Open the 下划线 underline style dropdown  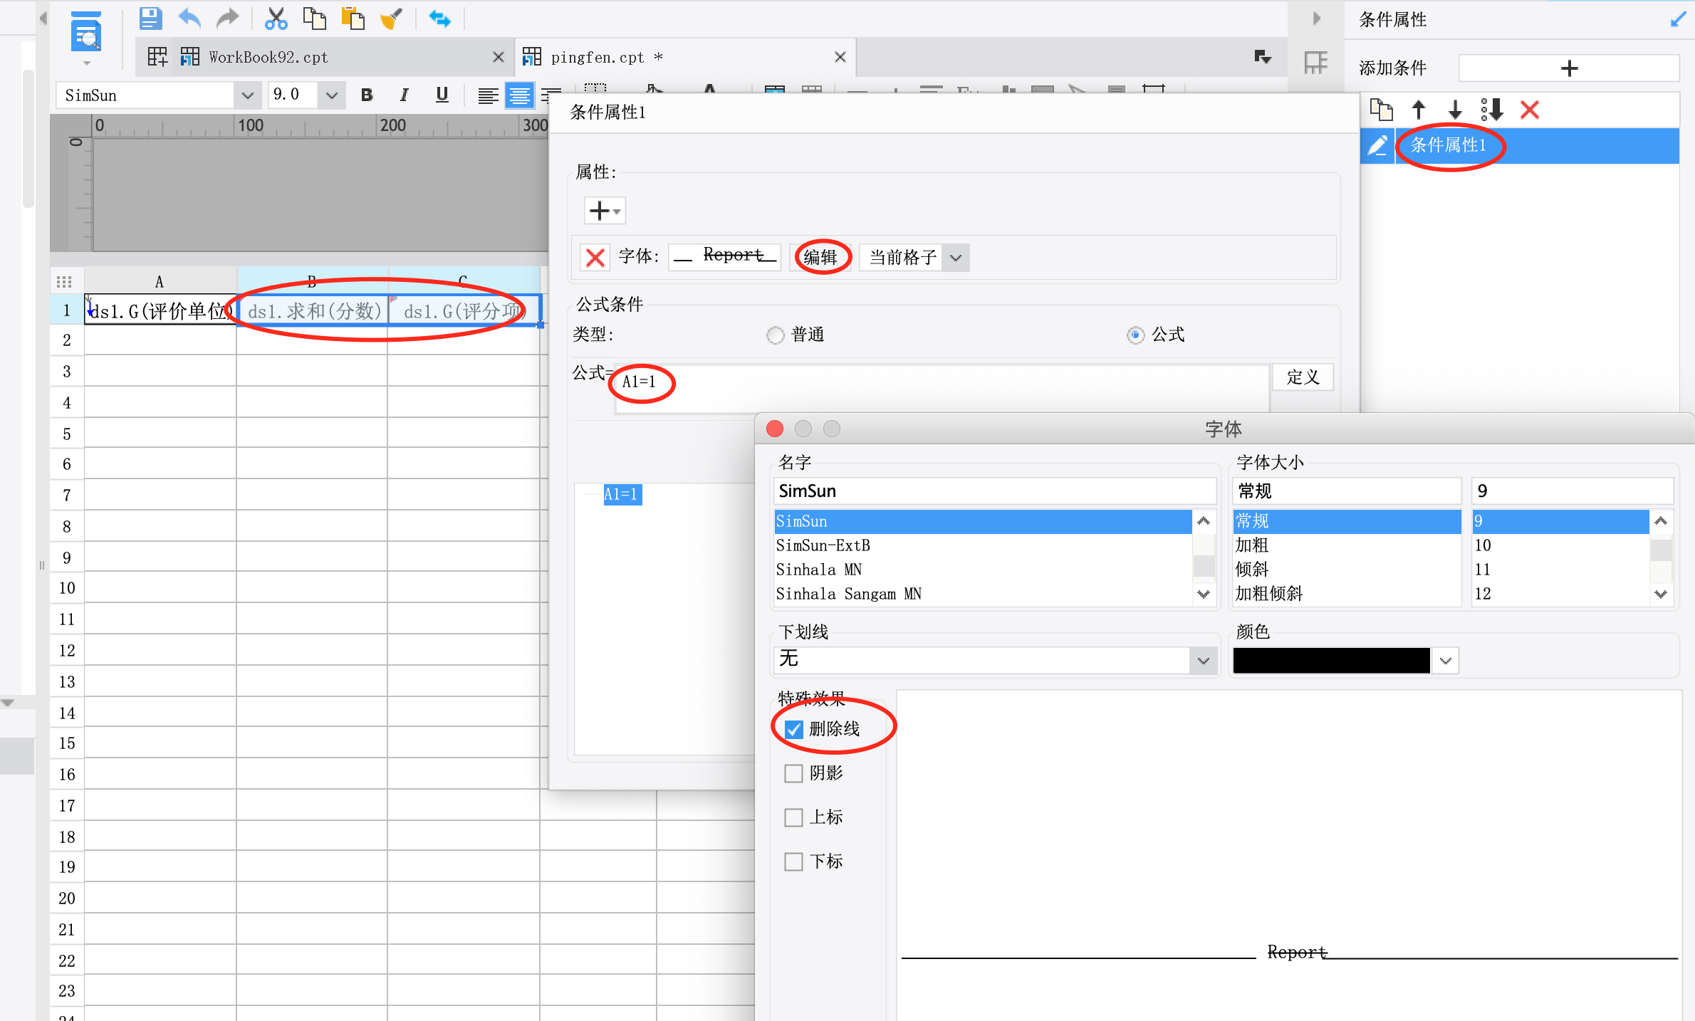[x=1203, y=660]
